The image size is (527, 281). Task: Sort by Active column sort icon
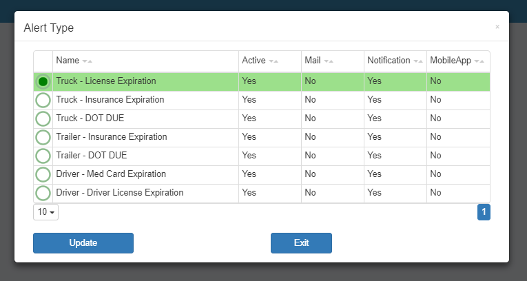point(273,61)
